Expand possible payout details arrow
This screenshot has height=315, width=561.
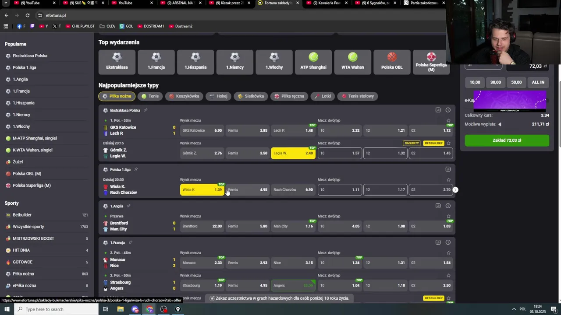pyautogui.click(x=500, y=124)
